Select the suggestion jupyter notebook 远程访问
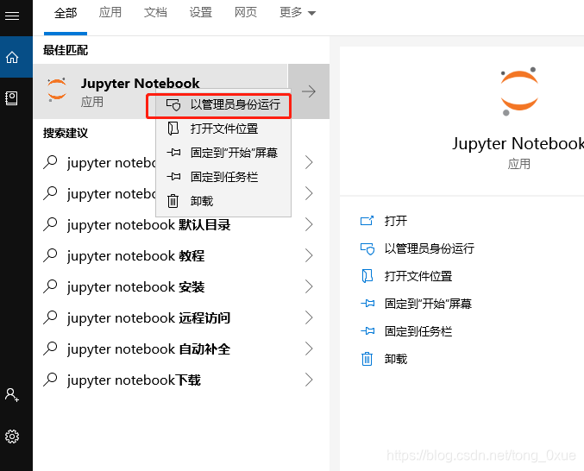Viewport: 584px width, 471px height. coord(149,318)
